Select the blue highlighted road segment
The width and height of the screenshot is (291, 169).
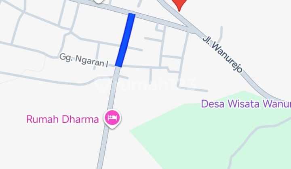pyautogui.click(x=125, y=40)
